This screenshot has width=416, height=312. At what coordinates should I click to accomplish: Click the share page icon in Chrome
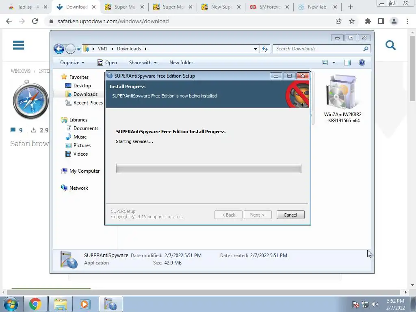tap(338, 21)
